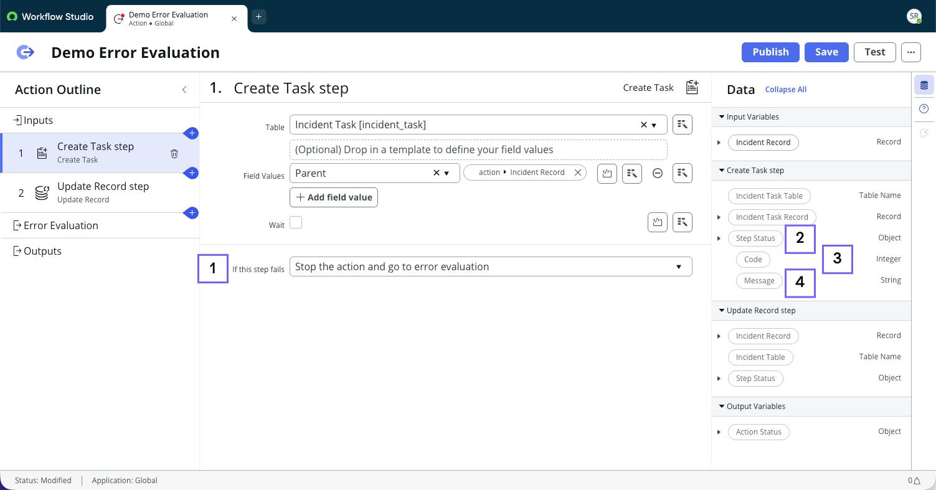936x490 pixels.
Task: Collapse the Output Variables section
Action: (722, 406)
